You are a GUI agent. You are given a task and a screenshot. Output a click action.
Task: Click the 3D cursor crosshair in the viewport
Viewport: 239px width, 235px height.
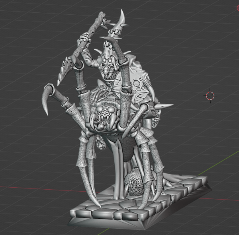click(x=210, y=95)
